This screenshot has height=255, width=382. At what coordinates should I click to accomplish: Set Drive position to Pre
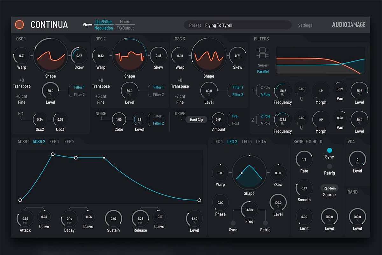pyautogui.click(x=235, y=116)
